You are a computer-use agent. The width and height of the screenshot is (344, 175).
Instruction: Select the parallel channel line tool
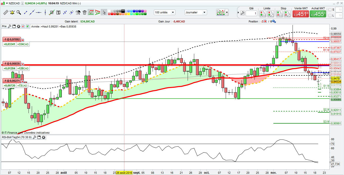pyautogui.click(x=71, y=12)
